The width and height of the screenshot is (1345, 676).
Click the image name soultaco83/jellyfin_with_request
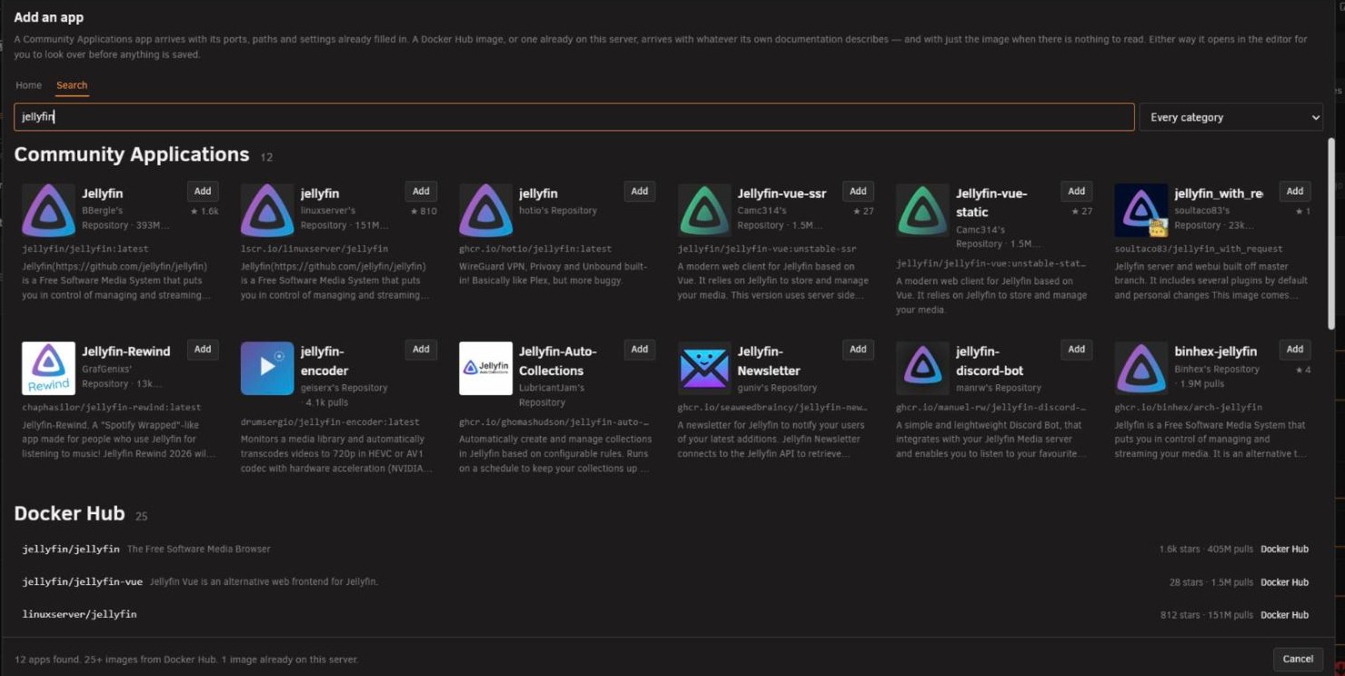click(1199, 249)
